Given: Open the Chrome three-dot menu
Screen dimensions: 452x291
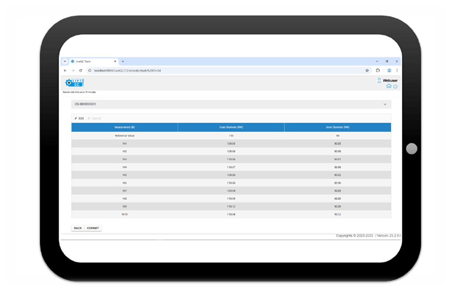Looking at the screenshot, I should tap(397, 70).
